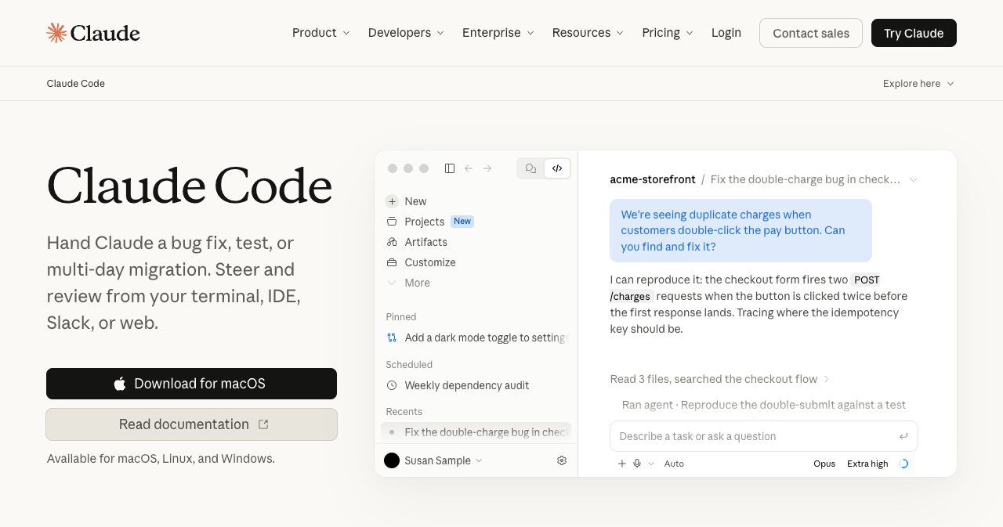Viewport: 1003px width, 527px height.
Task: Go forward with the right arrow icon
Action: click(487, 168)
